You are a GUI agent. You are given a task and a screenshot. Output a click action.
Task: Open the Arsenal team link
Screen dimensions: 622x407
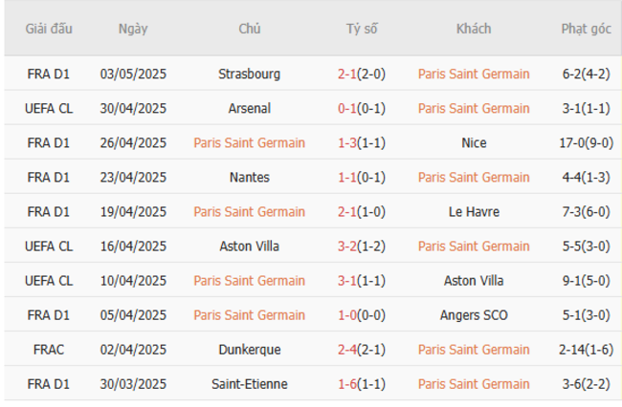point(249,108)
